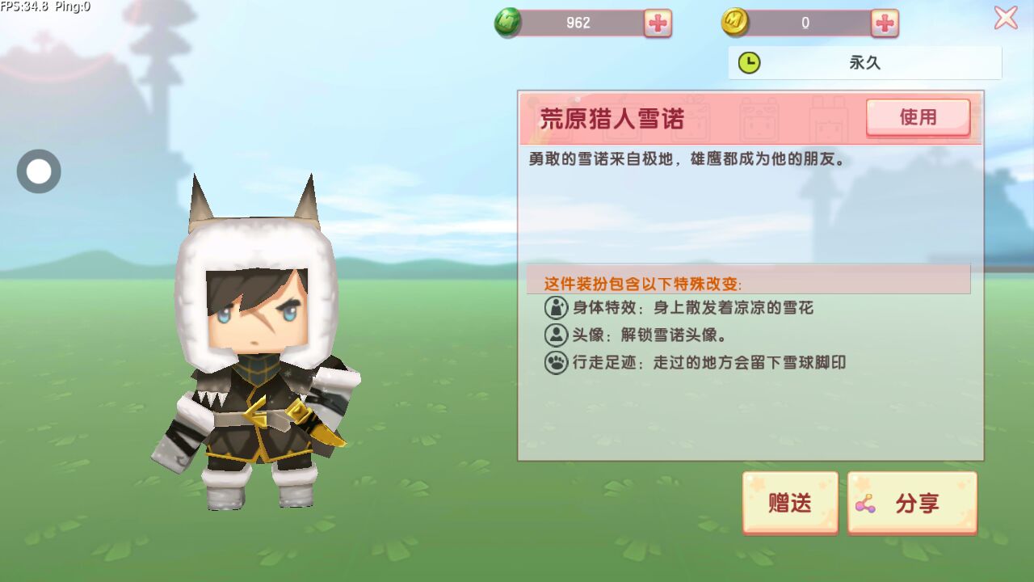Click the 荒原猎人雪诺 title header

pyautogui.click(x=612, y=119)
